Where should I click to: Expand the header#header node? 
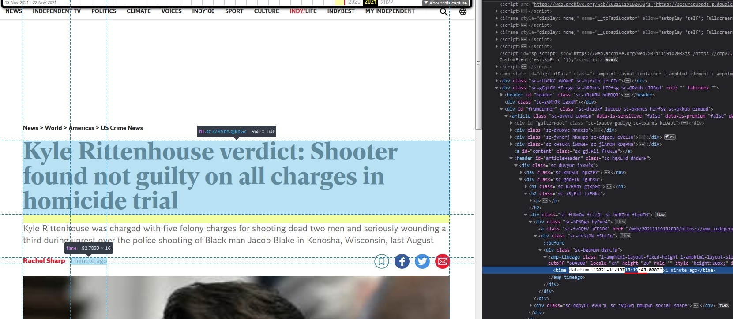click(x=501, y=95)
